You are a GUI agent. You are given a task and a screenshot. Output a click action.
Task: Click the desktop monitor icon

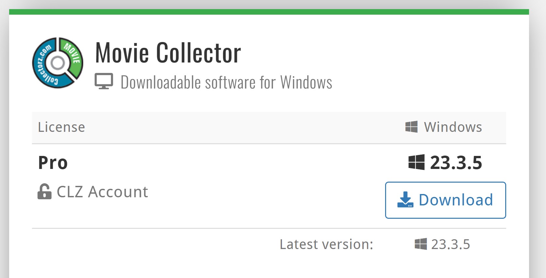coord(104,81)
